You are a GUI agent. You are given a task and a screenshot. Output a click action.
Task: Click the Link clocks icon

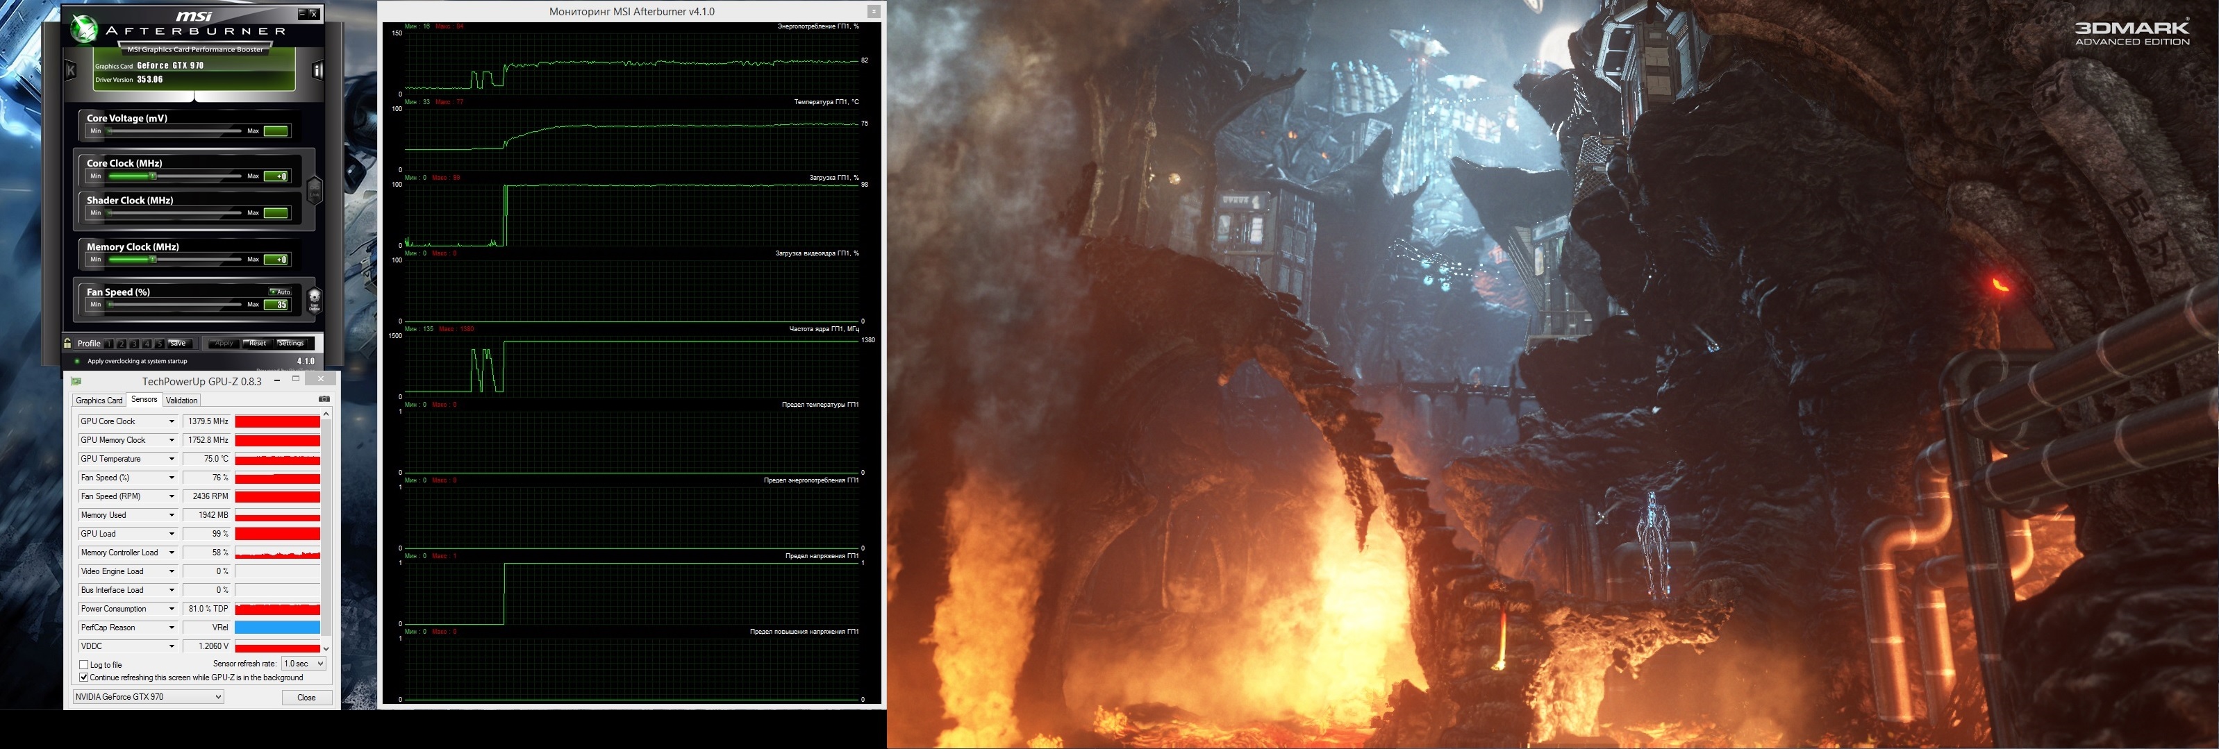[315, 190]
